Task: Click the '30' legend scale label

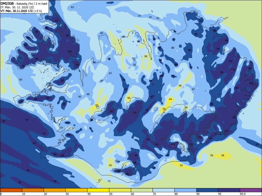Action: [67, 194]
